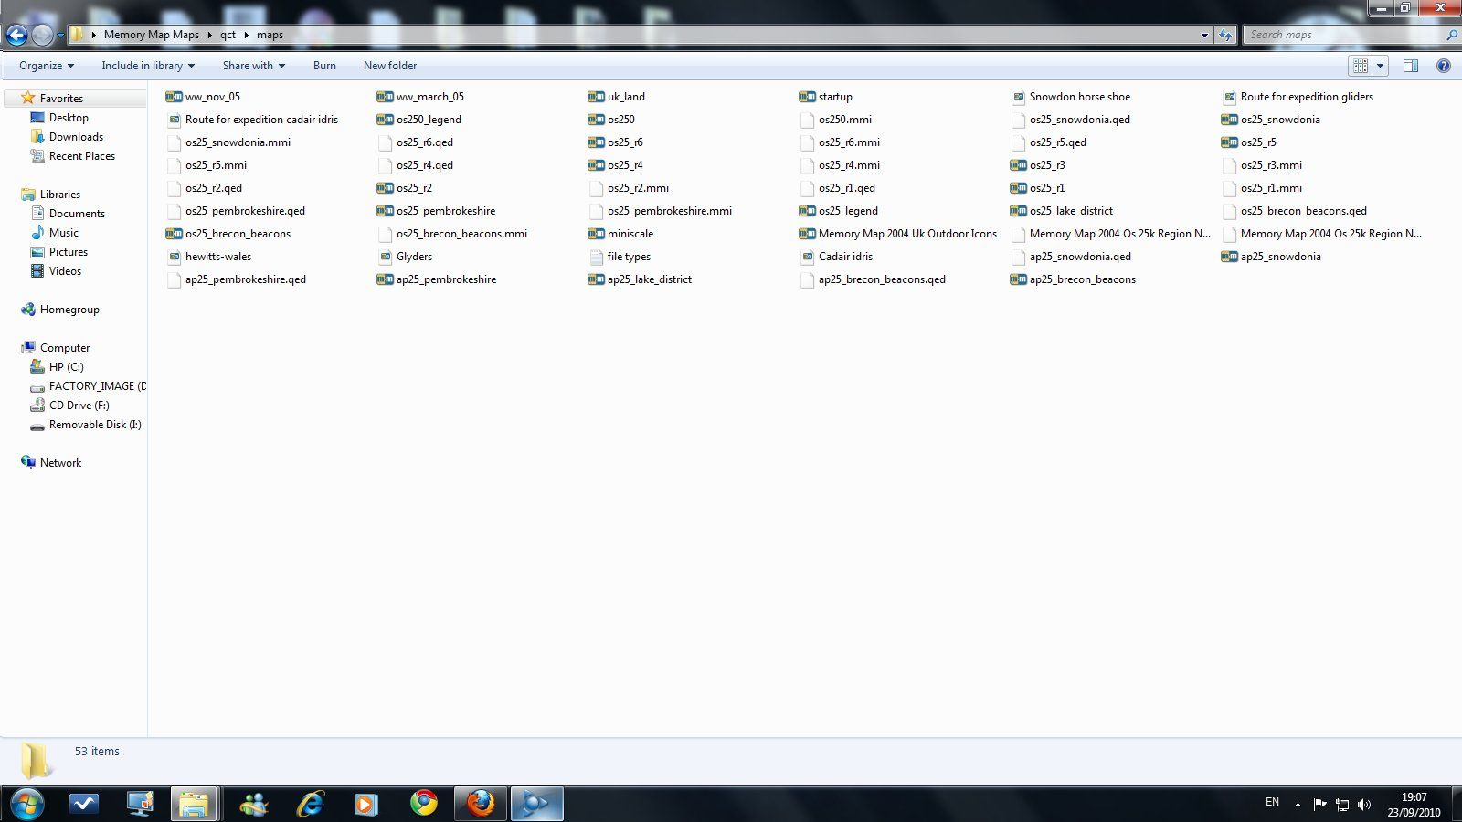Viewport: 1462px width, 822px height.
Task: Select the file types document icon
Action: pyautogui.click(x=596, y=257)
